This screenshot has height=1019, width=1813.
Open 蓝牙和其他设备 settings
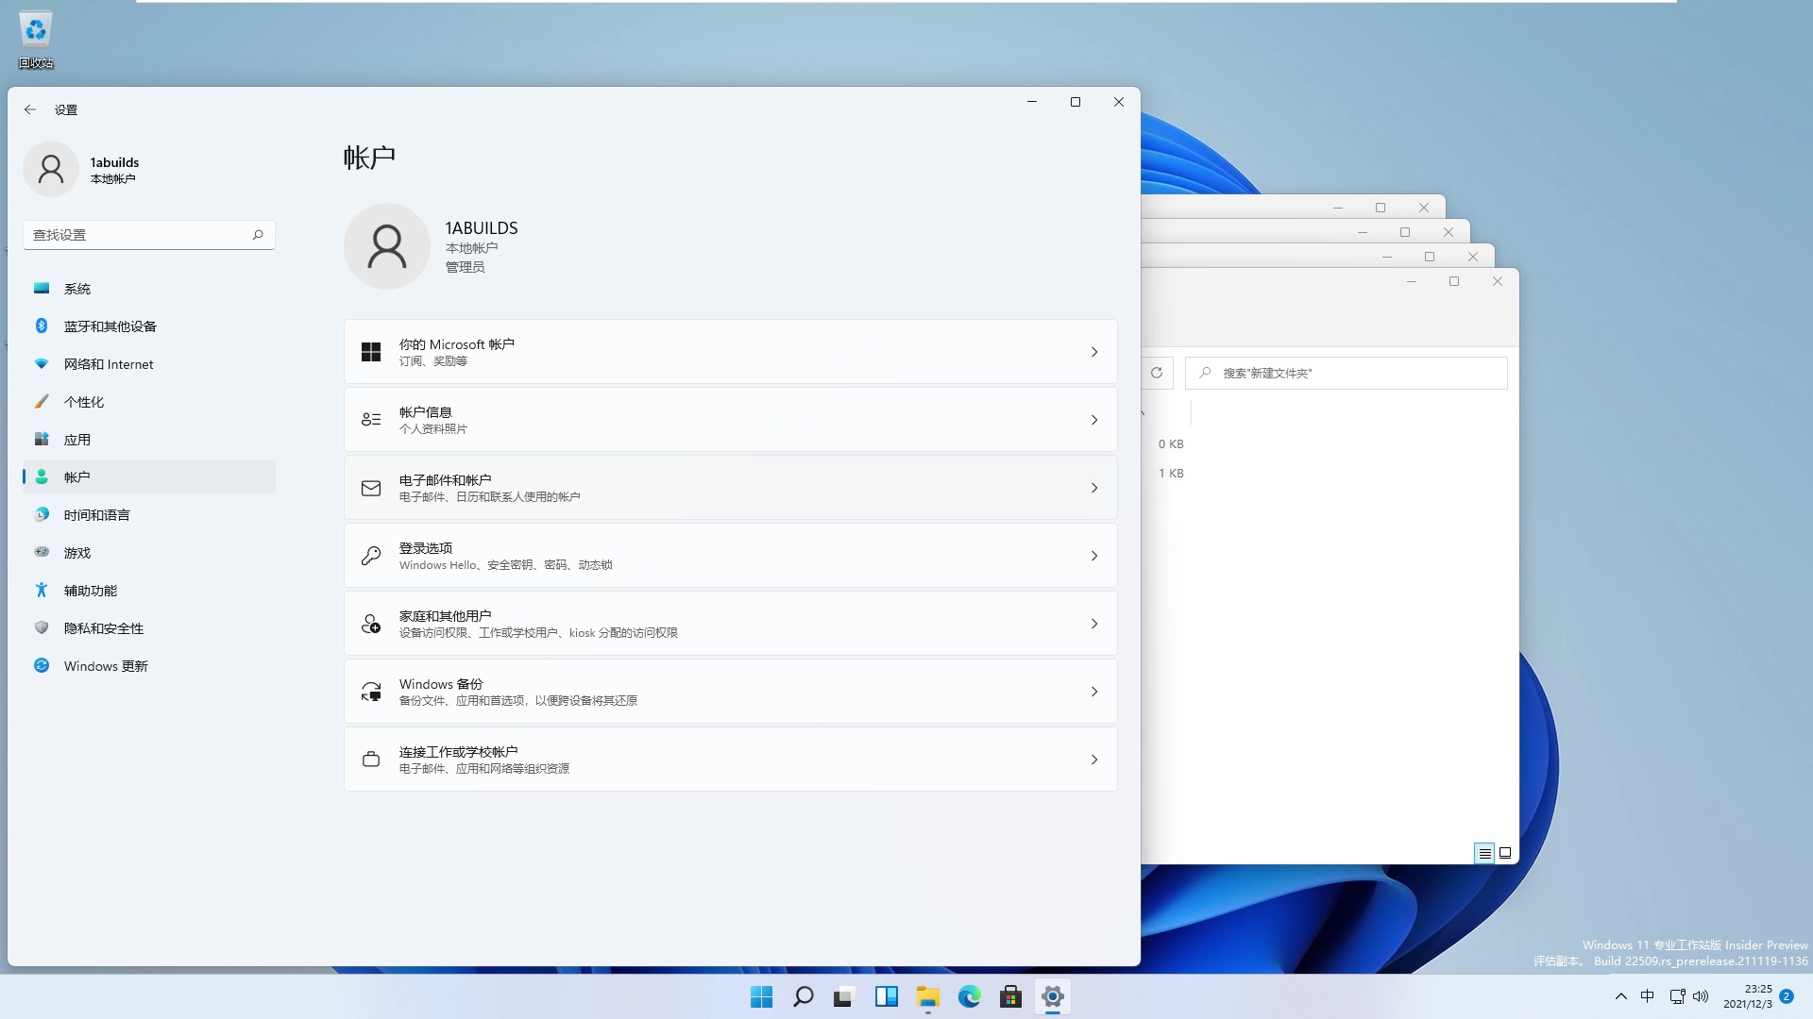[149, 326]
